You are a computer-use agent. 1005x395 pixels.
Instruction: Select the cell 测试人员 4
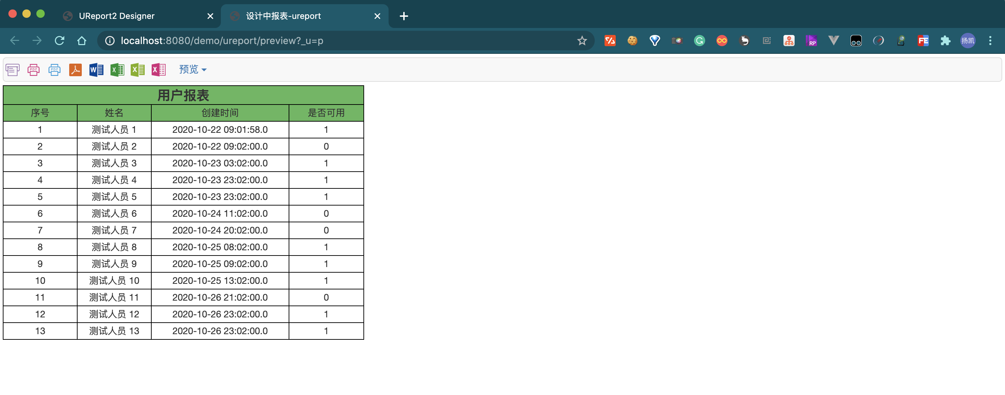click(114, 180)
